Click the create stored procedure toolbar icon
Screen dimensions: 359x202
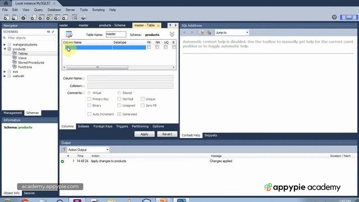click(x=57, y=17)
